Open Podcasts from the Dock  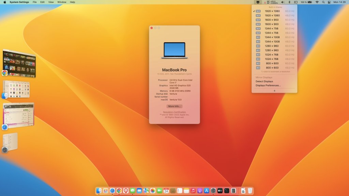click(200, 191)
